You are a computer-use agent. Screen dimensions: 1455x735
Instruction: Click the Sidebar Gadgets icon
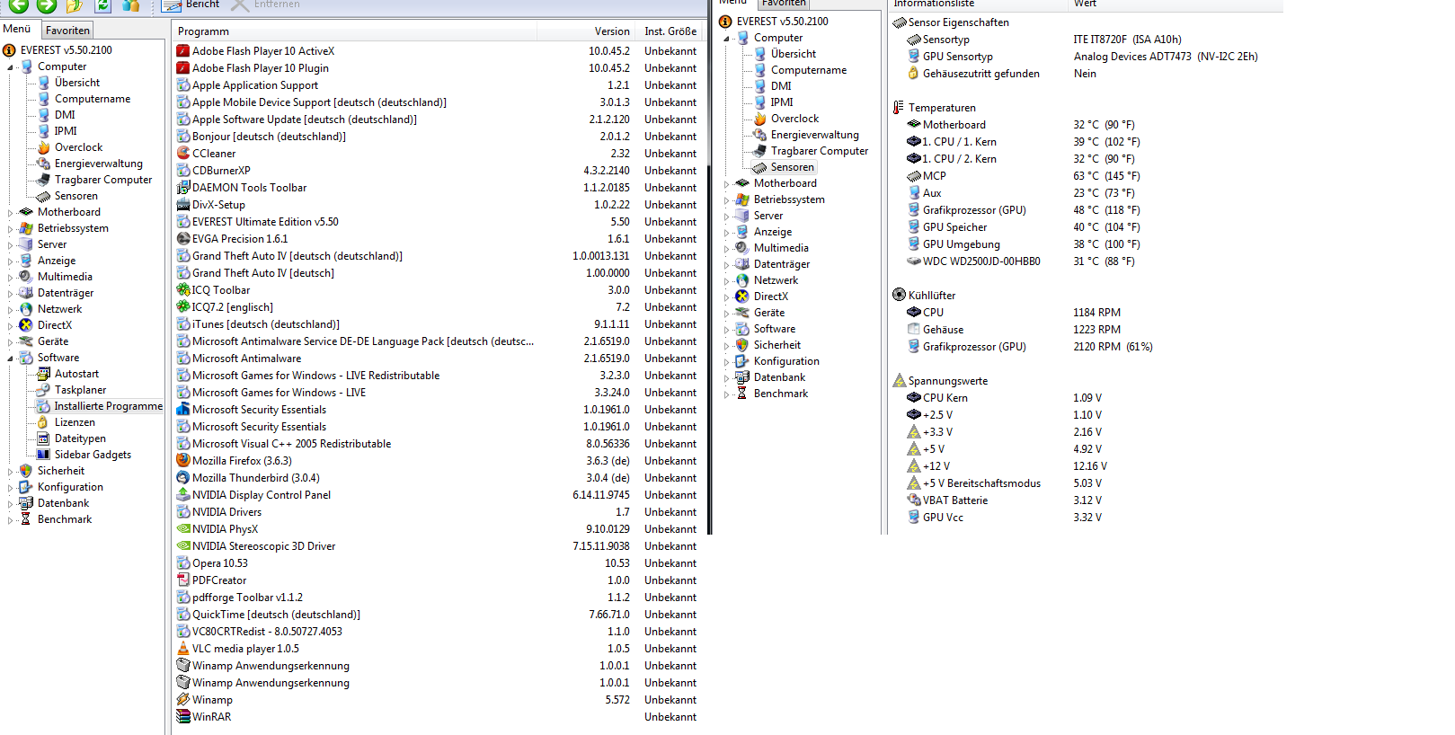click(x=43, y=455)
